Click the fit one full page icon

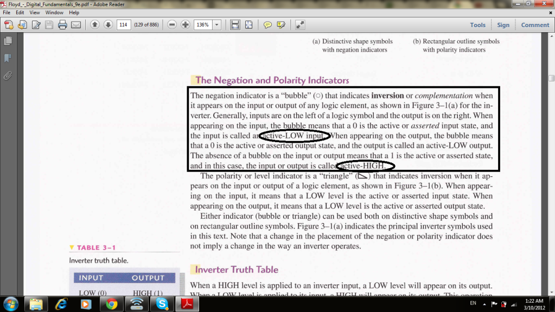click(x=249, y=24)
